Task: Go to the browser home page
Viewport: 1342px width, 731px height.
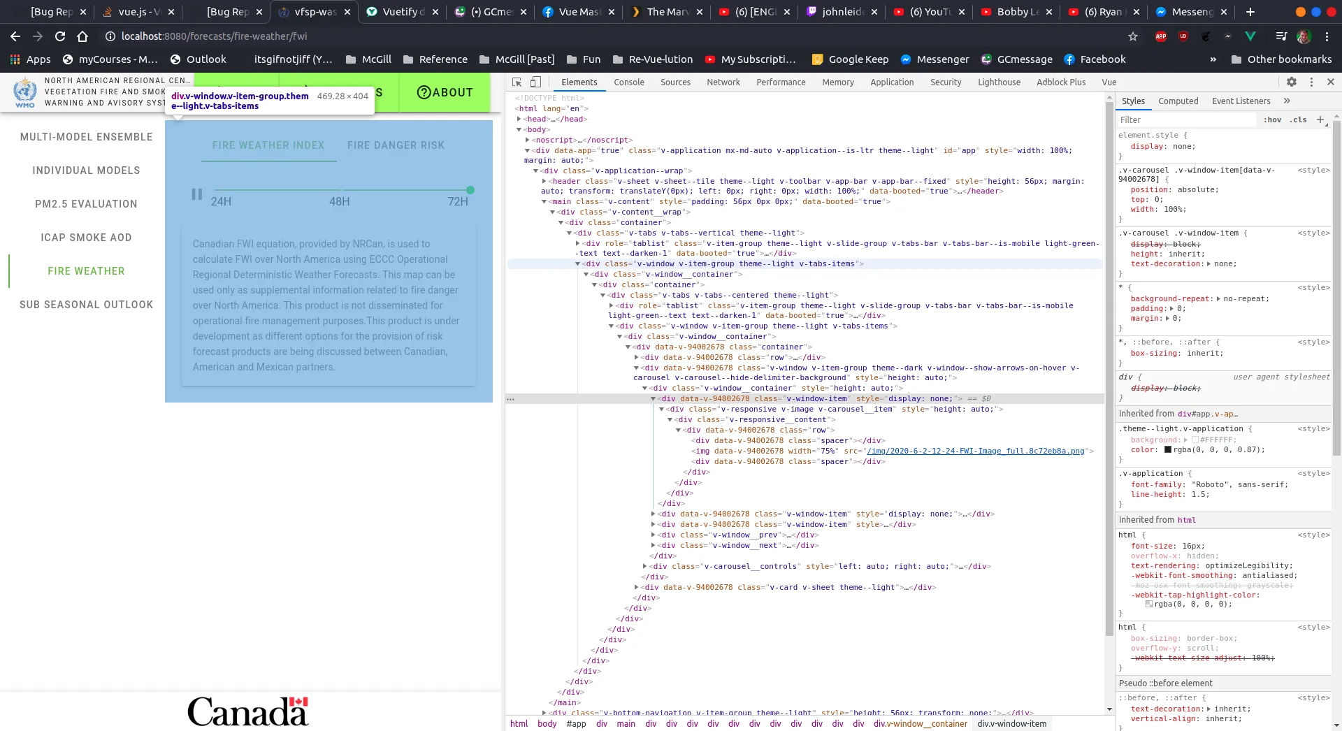Action: (82, 36)
